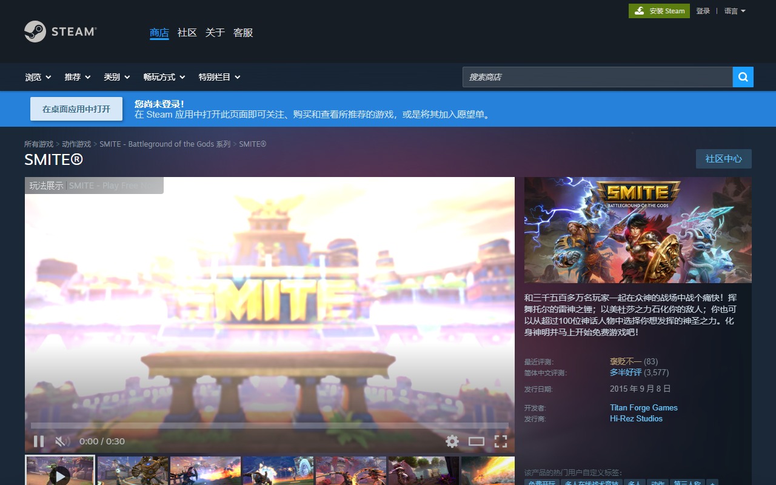
Task: Expand the 推荐 recommendations menu
Action: pos(78,77)
